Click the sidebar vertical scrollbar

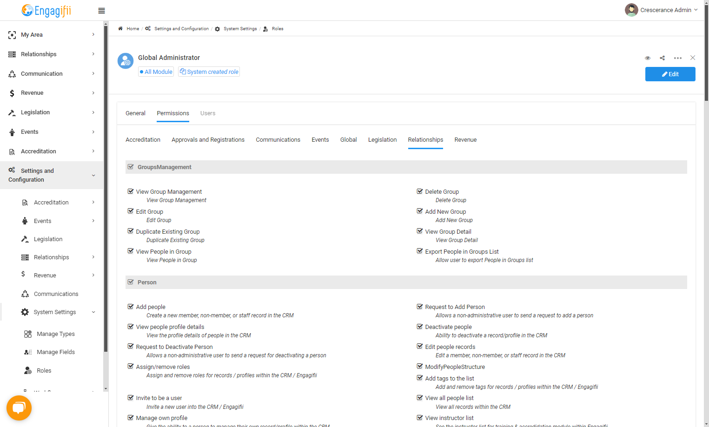(106, 190)
